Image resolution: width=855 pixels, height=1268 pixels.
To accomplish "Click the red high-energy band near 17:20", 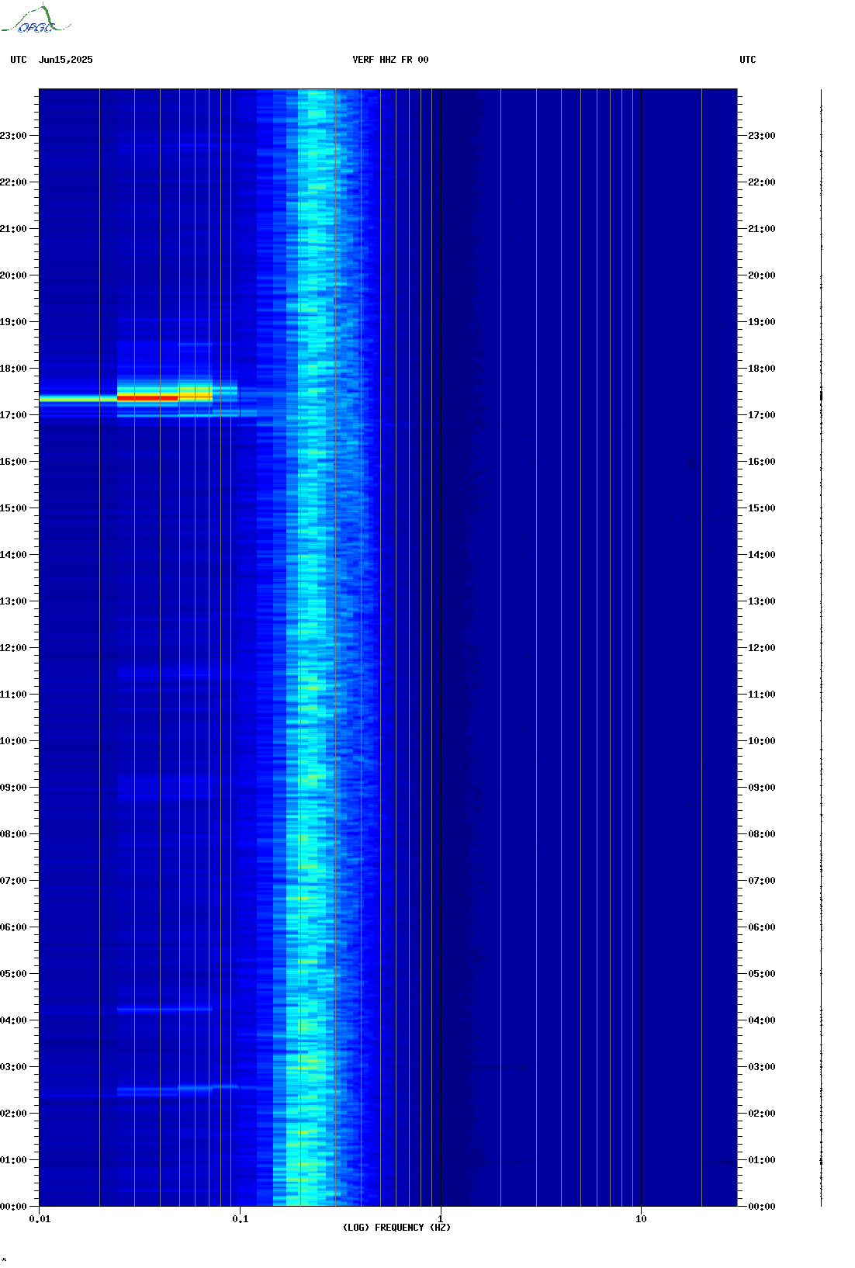I will [147, 398].
